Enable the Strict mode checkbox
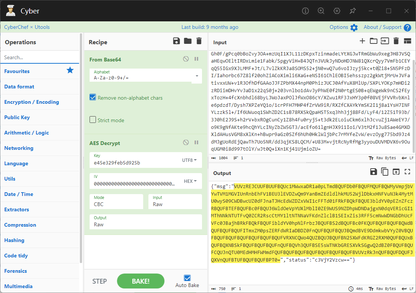416x293 pixels. pos(93,120)
